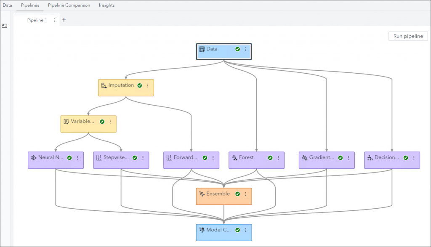Switch to the Pipeline Comparison tab
This screenshot has height=247, width=431.
(69, 5)
